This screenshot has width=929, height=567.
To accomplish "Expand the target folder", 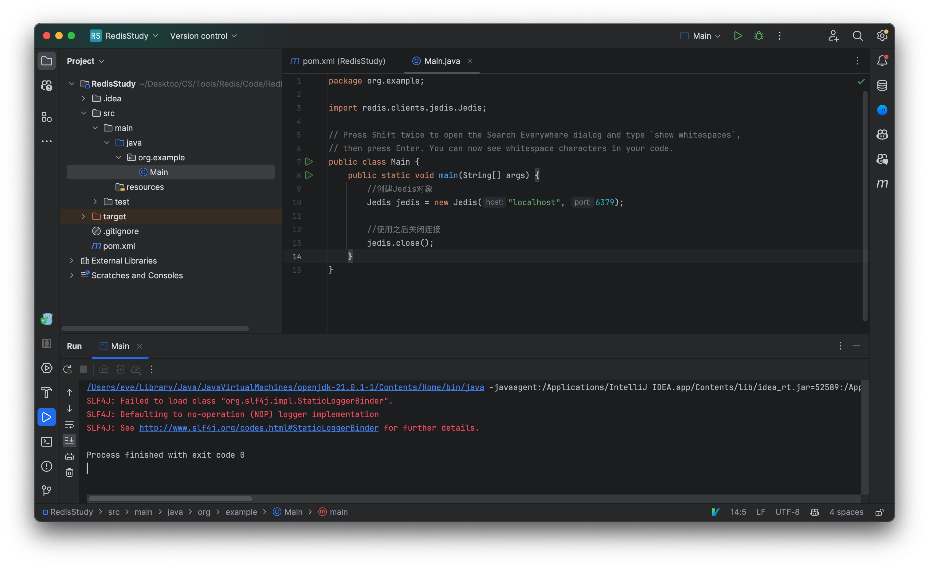I will (83, 217).
